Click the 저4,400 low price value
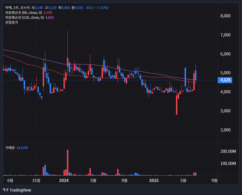The image size is (242, 195). (x=64, y=8)
